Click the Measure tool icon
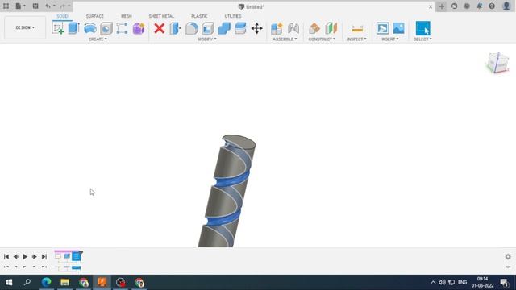Viewport: 516px width, 290px height. [357, 29]
